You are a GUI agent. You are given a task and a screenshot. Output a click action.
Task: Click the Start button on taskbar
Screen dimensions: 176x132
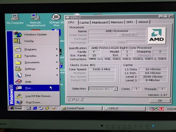click(15, 108)
